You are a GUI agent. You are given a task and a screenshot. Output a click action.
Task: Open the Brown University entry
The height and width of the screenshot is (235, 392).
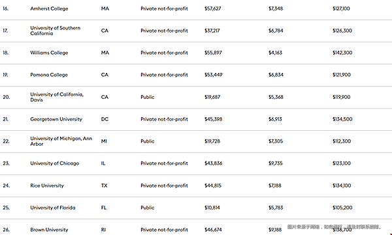pos(49,230)
